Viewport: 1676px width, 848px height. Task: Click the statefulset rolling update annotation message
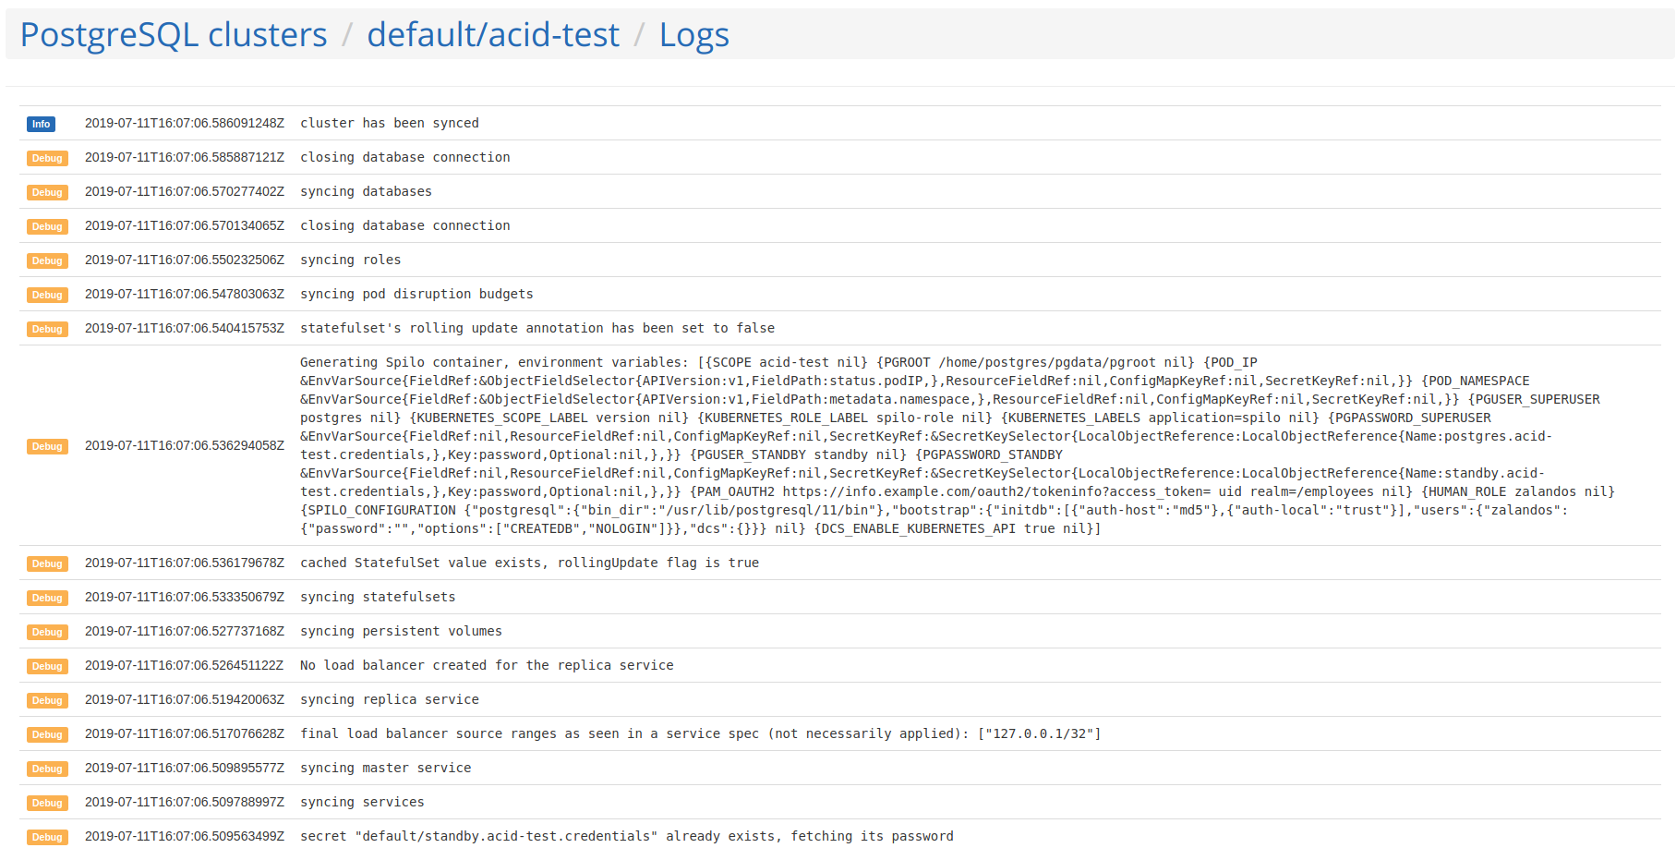click(x=537, y=328)
